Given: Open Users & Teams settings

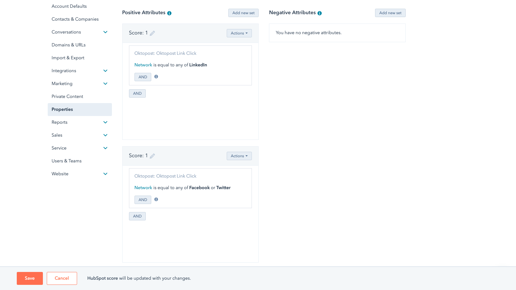Looking at the screenshot, I should click(x=66, y=161).
